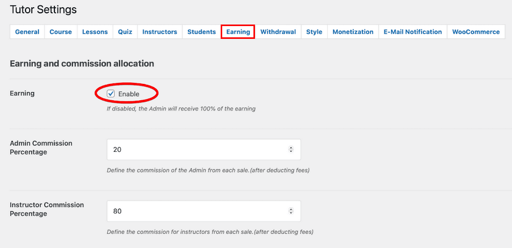Decrease Admin Commission with the down arrow
This screenshot has width=512, height=248.
pyautogui.click(x=291, y=151)
